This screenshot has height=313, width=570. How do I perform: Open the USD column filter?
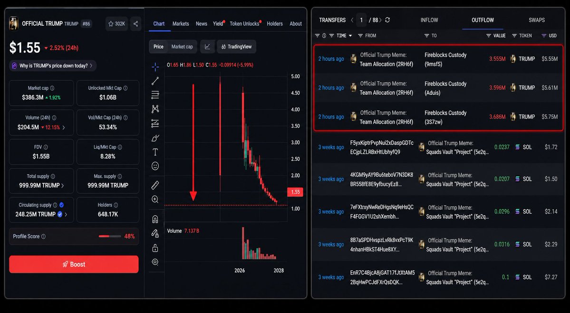(x=544, y=36)
